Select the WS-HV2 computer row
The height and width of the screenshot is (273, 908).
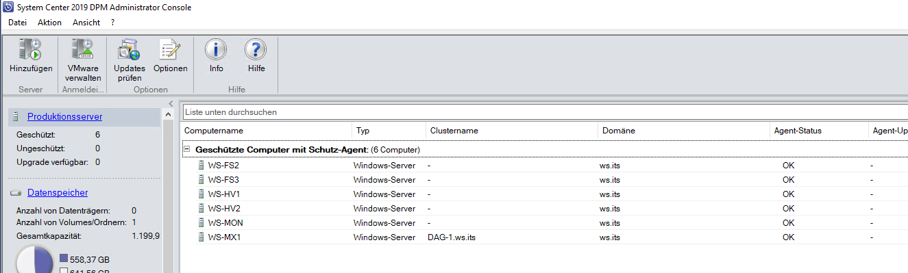545,209
